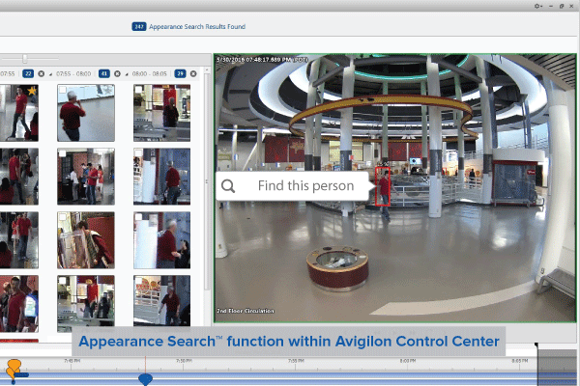This screenshot has width=580, height=386.
Task: Remove the 08:00 - 08:05 time group
Action: (193, 74)
